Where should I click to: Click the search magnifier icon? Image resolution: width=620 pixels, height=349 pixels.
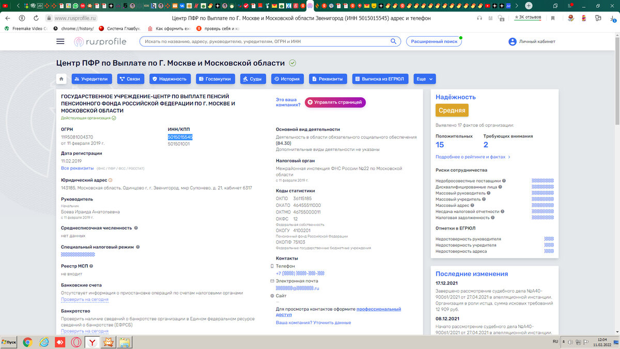click(x=393, y=41)
